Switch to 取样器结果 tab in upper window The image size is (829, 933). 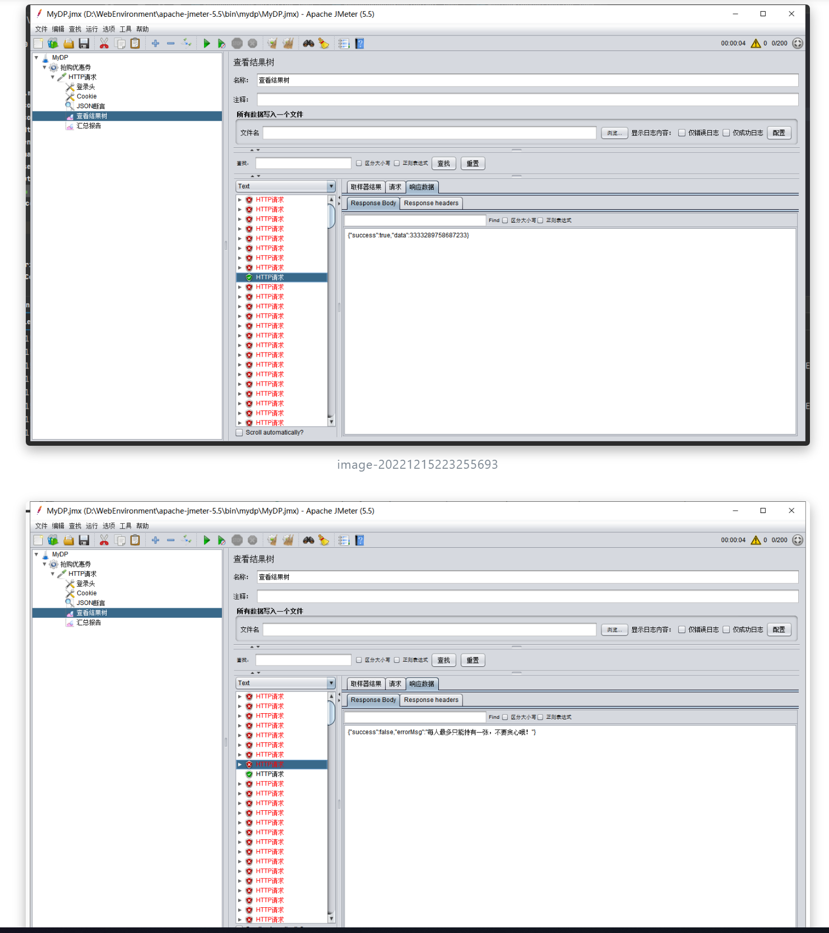(x=366, y=187)
